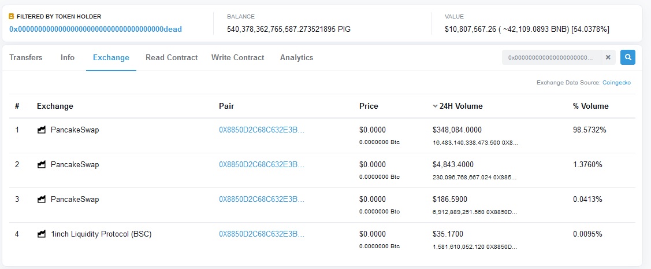Open the pair link in row 3

coord(262,199)
